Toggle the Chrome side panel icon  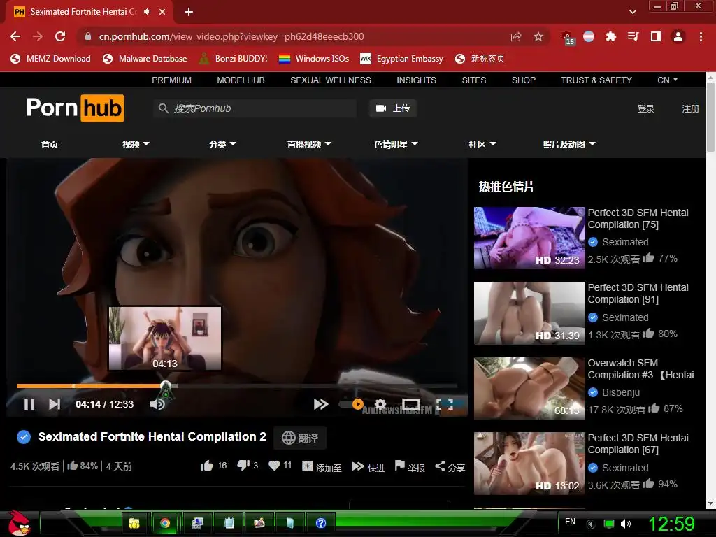[656, 36]
